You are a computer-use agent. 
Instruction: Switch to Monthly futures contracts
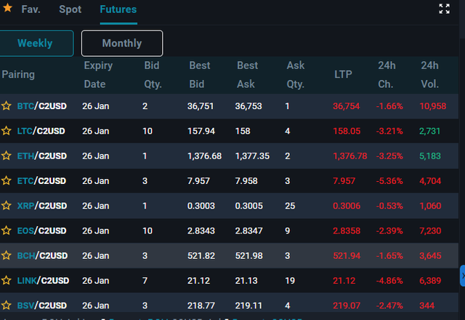point(122,44)
